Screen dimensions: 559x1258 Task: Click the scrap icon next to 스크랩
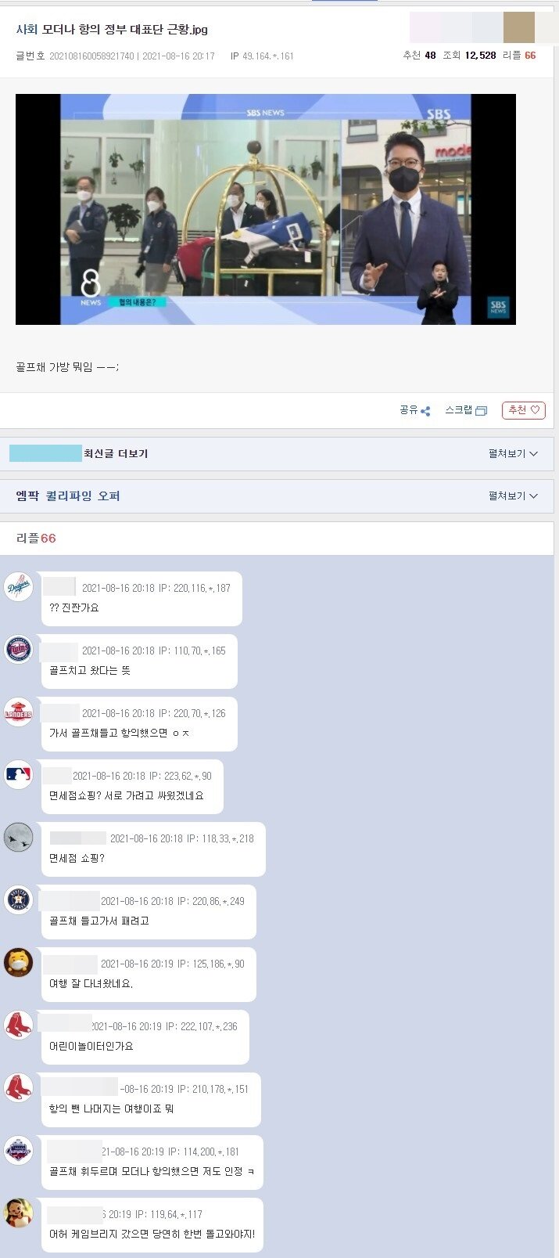coord(481,411)
